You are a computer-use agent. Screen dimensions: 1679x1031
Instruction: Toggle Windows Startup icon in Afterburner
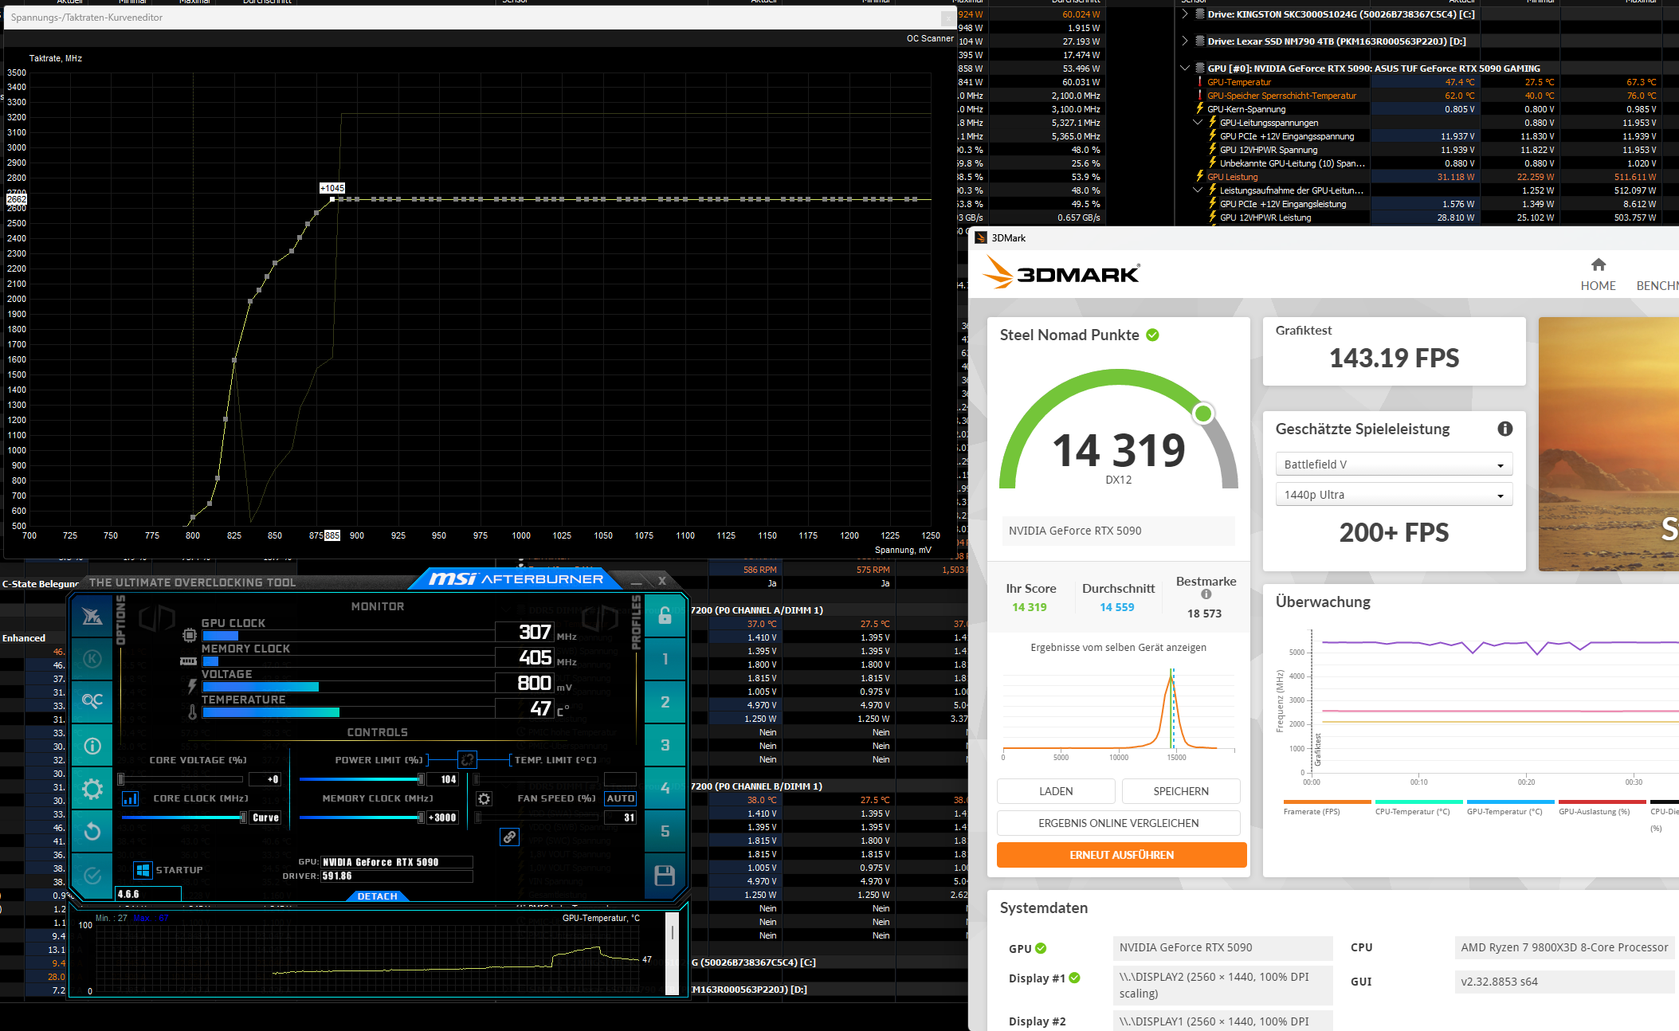[x=143, y=870]
